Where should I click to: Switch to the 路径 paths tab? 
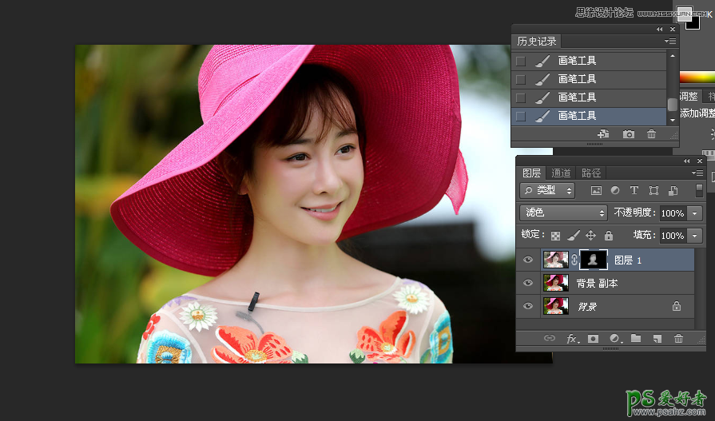[x=591, y=173]
